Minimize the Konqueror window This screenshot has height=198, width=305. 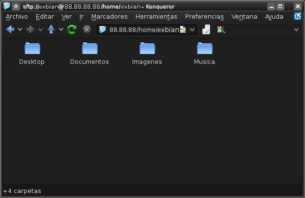click(271, 6)
